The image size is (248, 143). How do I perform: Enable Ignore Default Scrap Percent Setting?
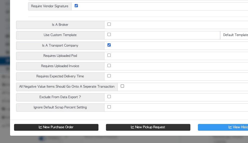(x=109, y=107)
